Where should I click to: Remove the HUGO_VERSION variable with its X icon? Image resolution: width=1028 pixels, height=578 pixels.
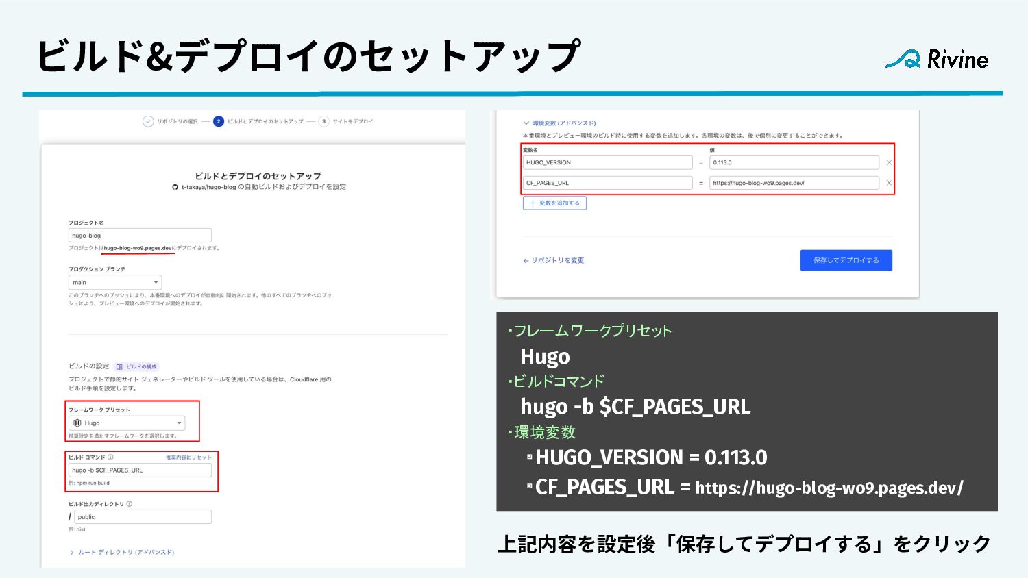tap(889, 162)
